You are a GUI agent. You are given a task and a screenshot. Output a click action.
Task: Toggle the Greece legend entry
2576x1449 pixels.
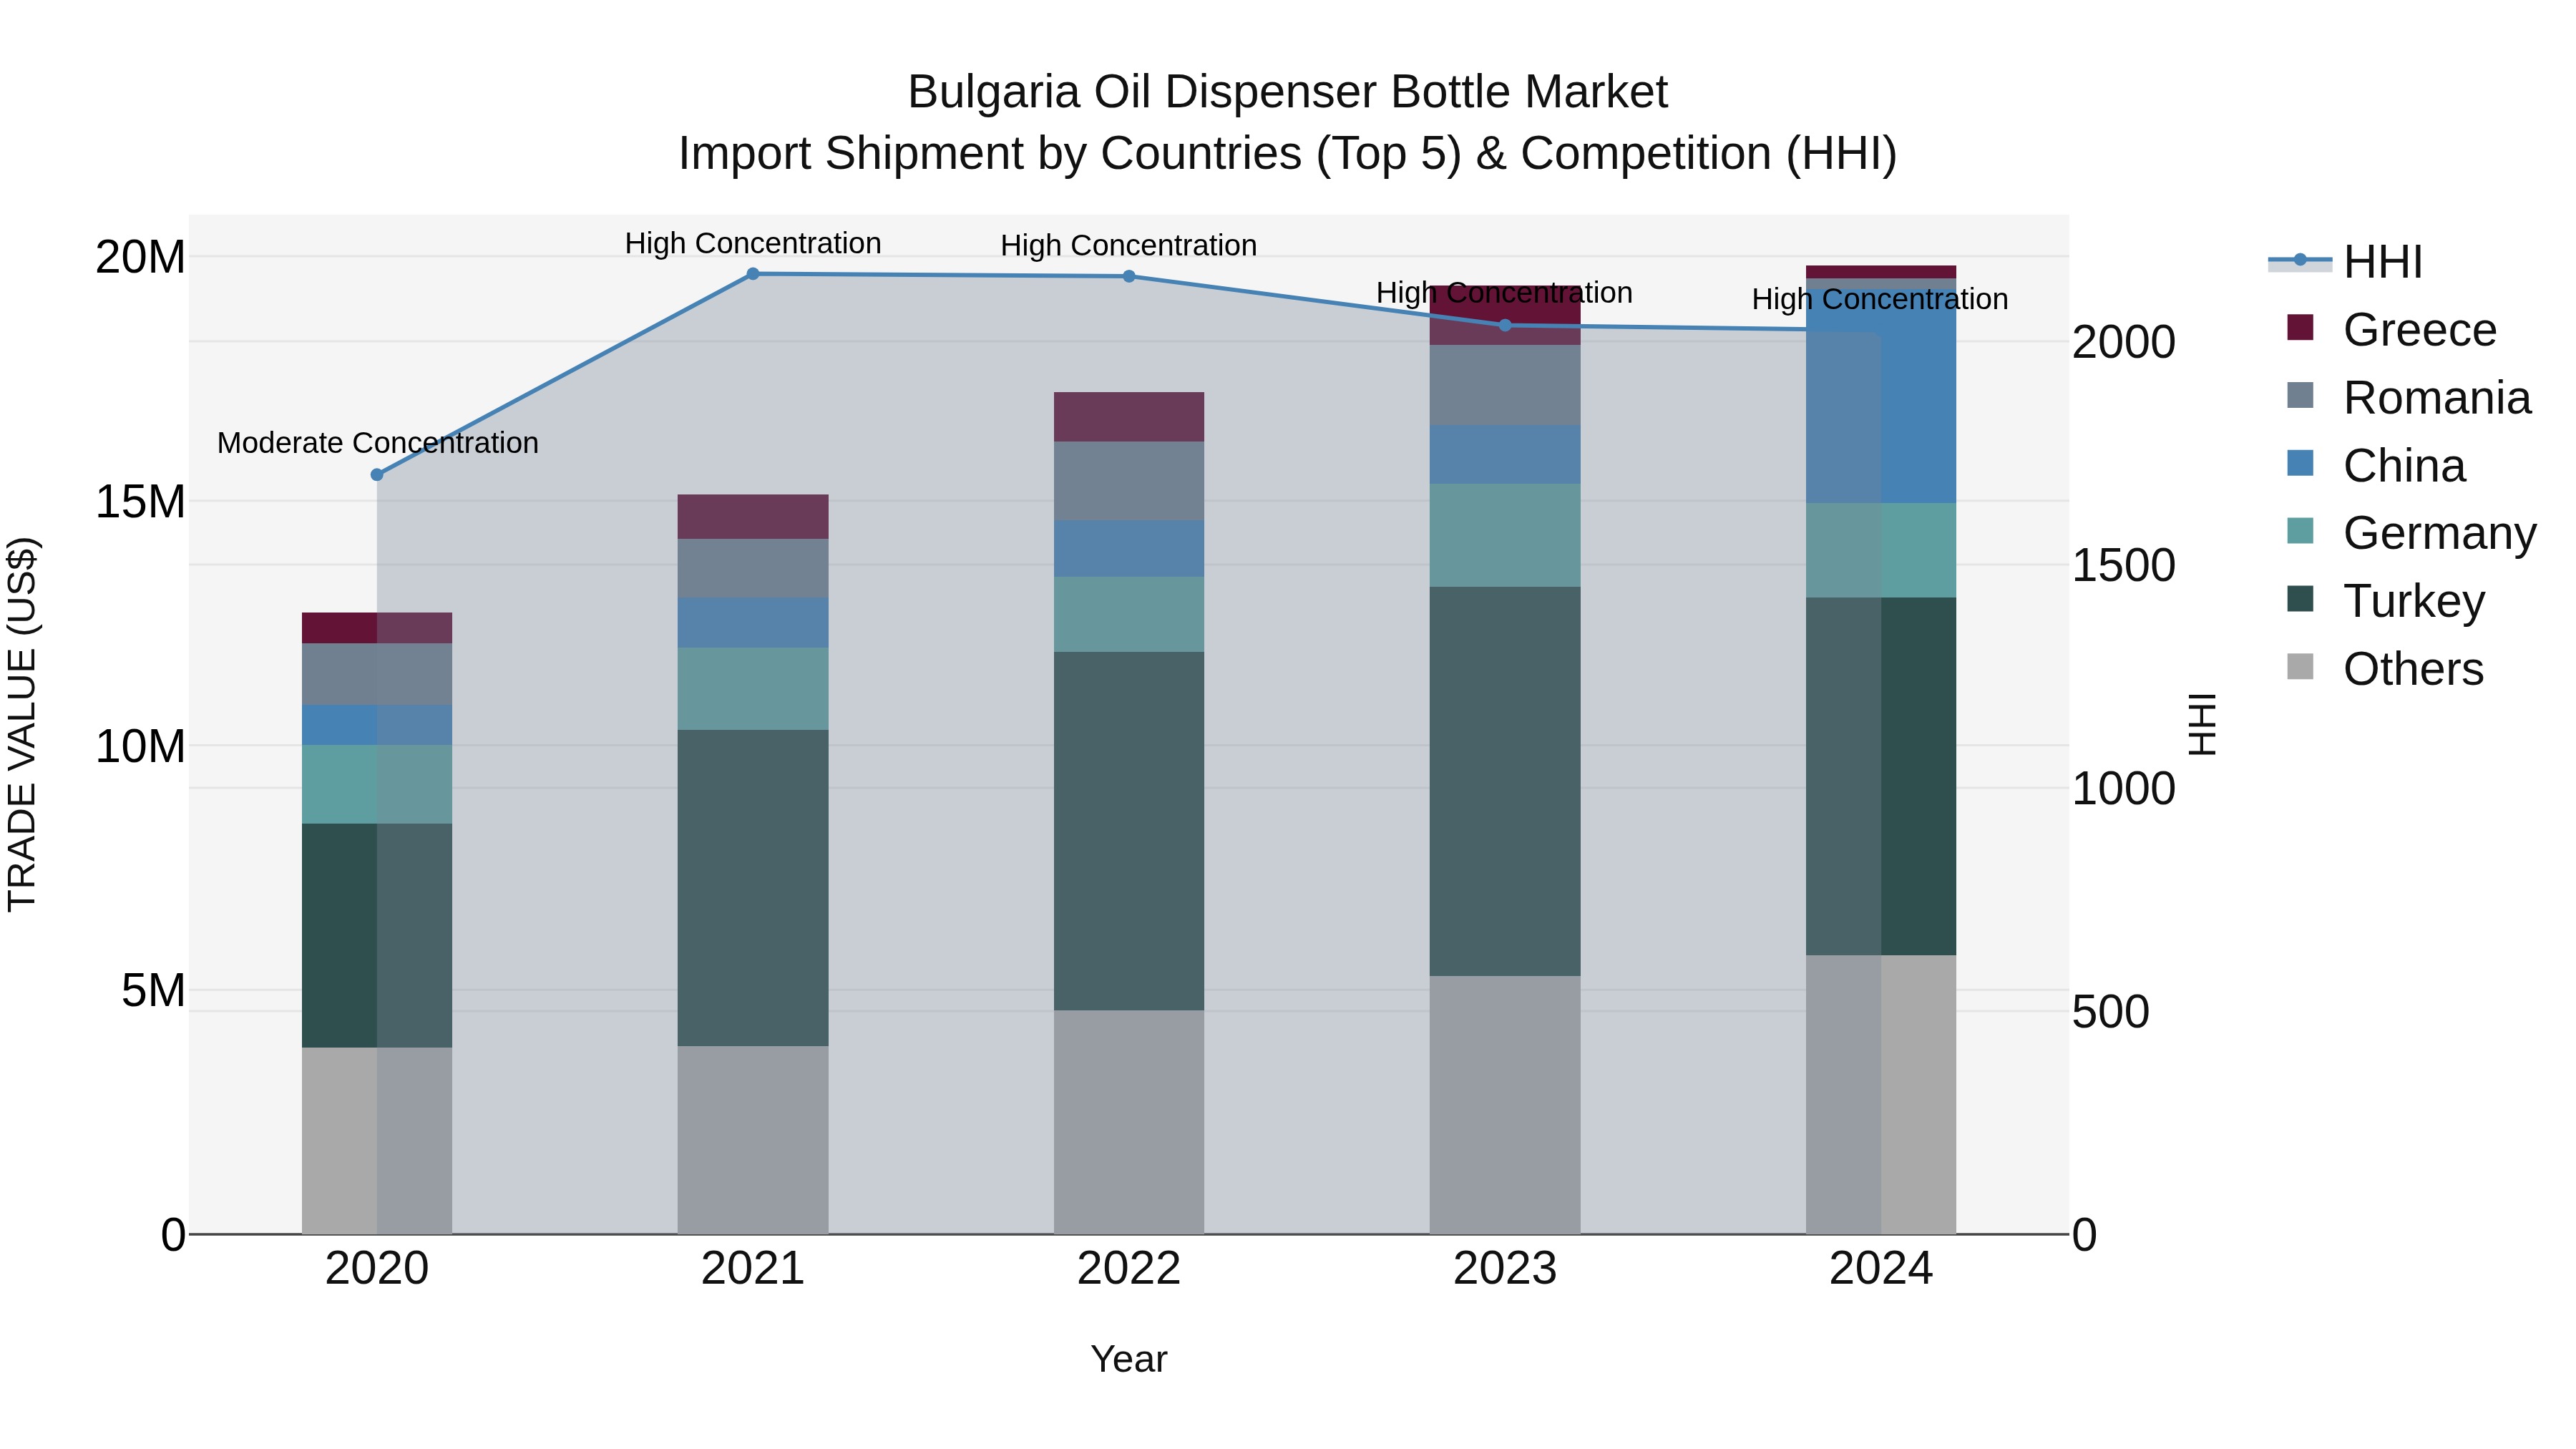tap(2392, 330)
